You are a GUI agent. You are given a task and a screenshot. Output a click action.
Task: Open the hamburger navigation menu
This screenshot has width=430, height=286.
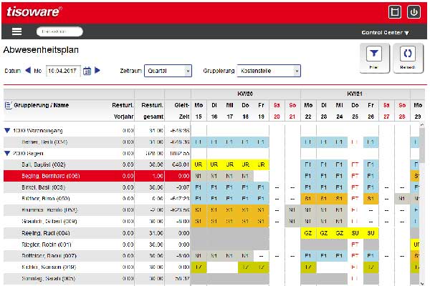coord(17,31)
